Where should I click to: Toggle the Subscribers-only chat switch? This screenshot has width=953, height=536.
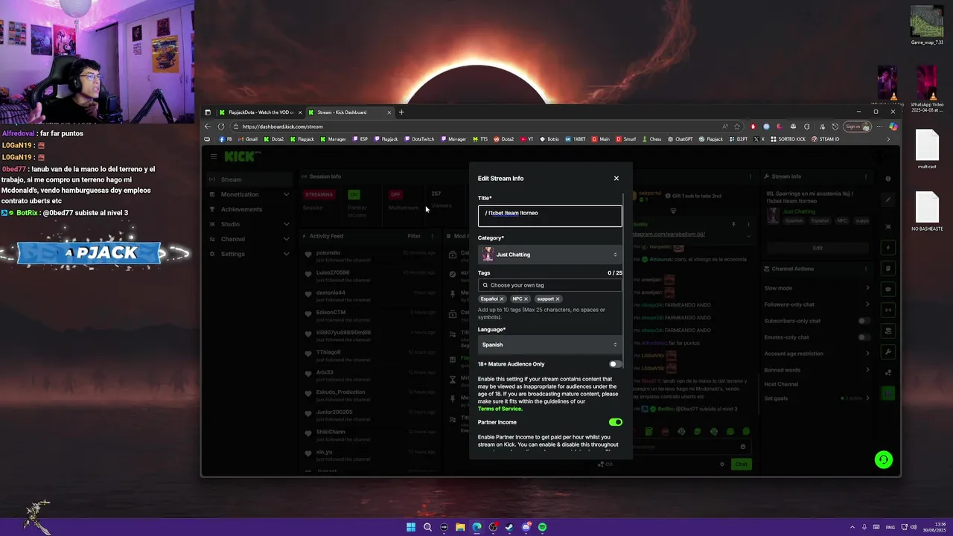[864, 321]
